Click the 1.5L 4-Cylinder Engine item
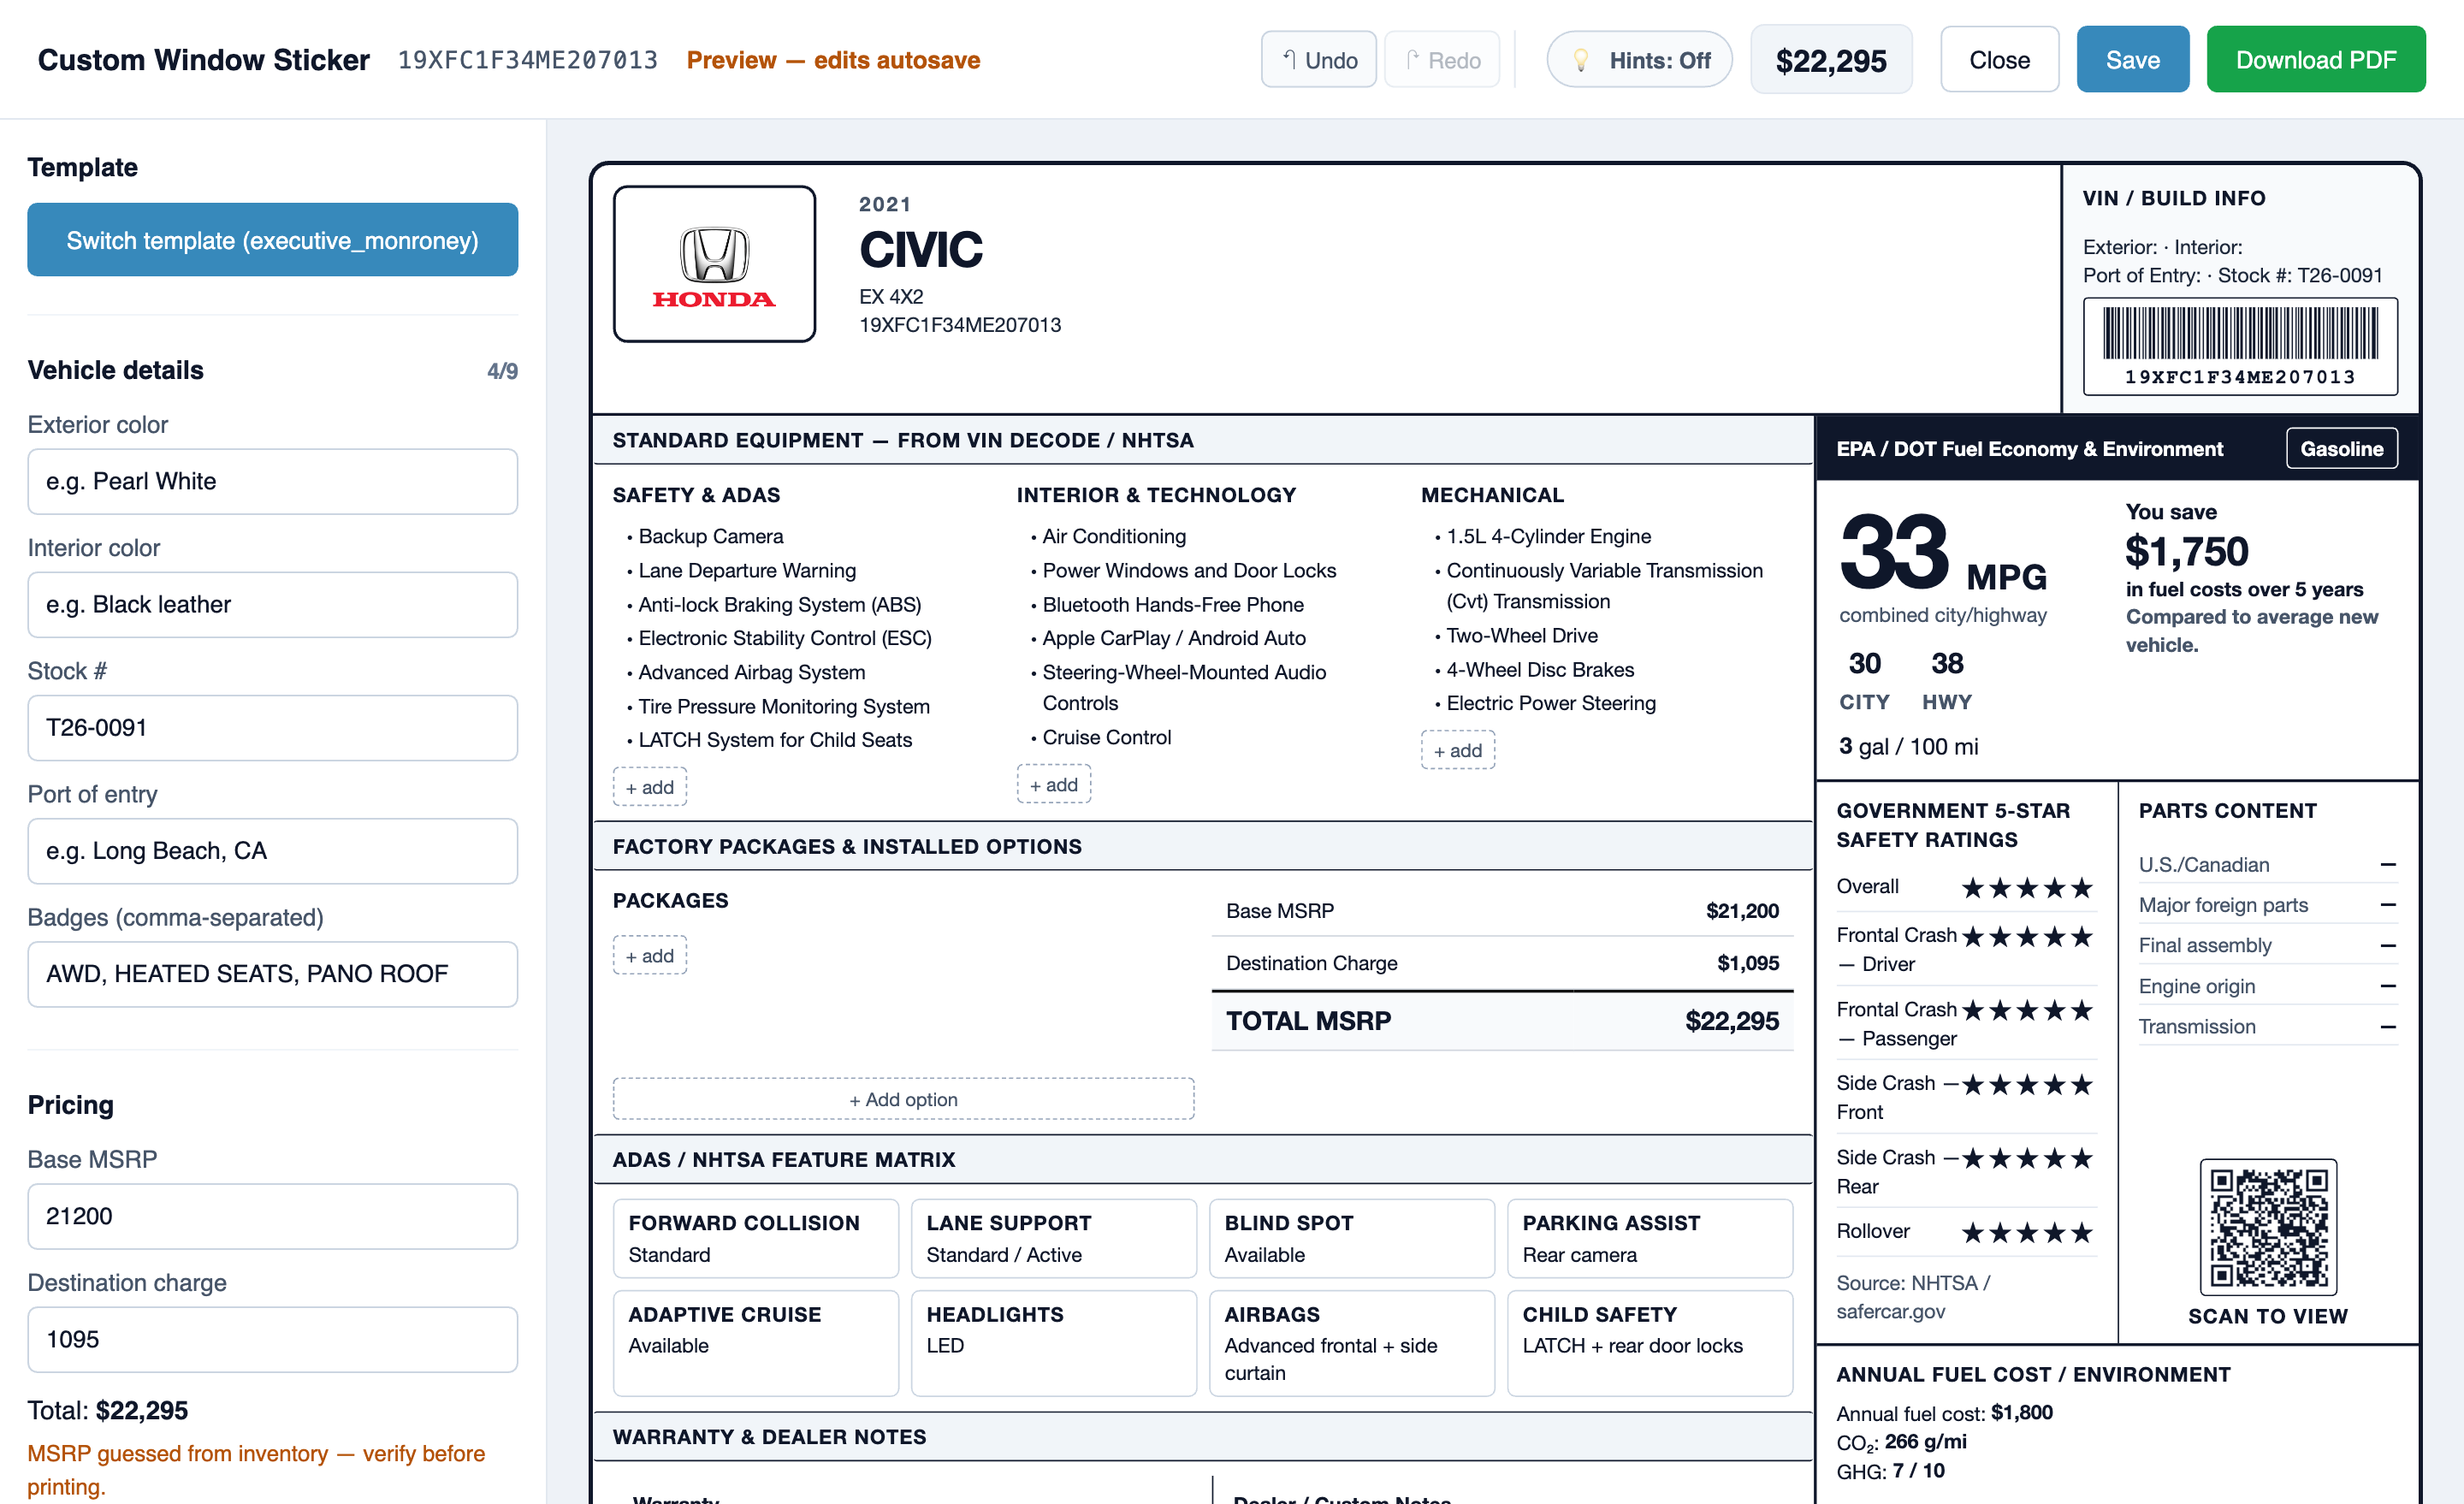Image resolution: width=2464 pixels, height=1504 pixels. click(x=1548, y=536)
